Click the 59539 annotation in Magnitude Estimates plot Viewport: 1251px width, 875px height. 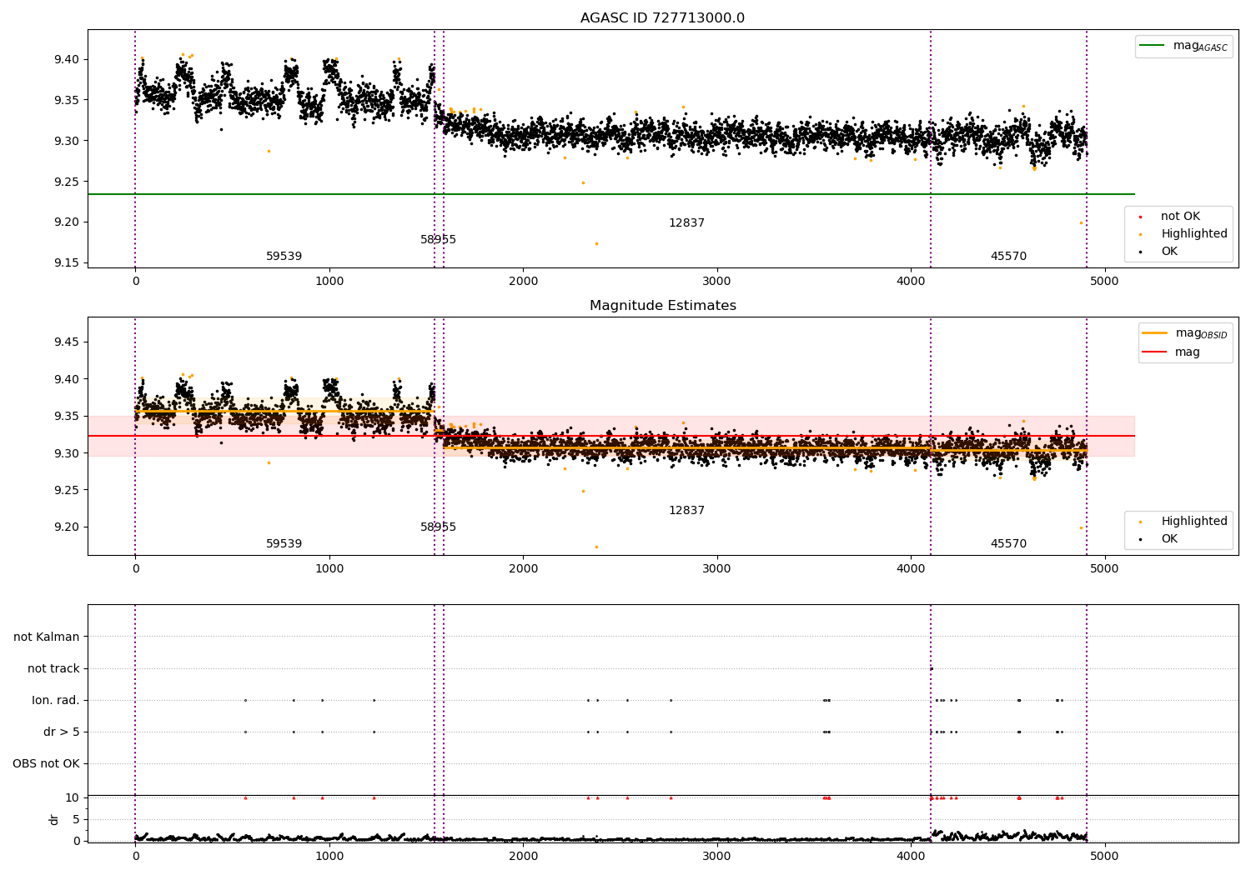284,544
